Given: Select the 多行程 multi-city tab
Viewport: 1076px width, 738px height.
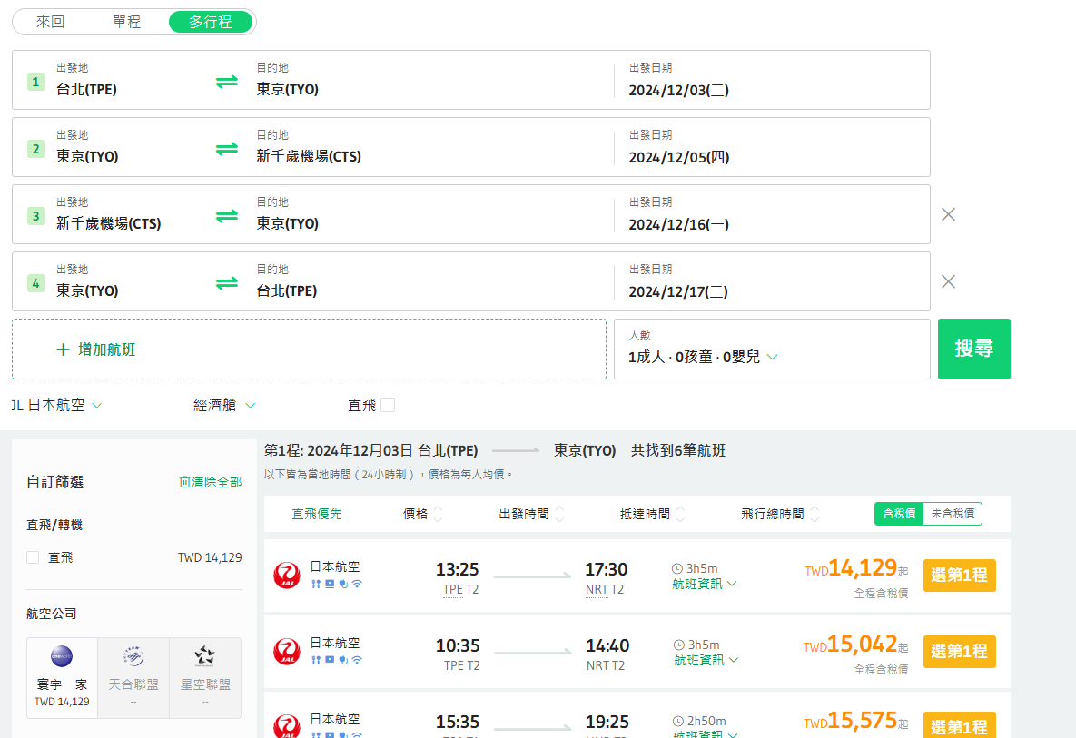Looking at the screenshot, I should click(211, 22).
